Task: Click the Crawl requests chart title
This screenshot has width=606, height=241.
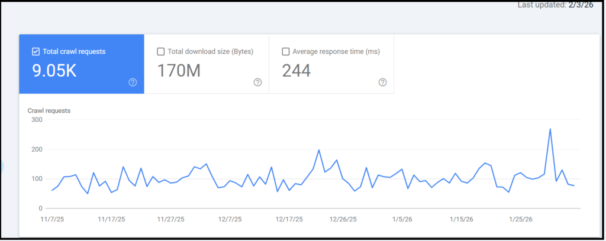Action: point(49,110)
